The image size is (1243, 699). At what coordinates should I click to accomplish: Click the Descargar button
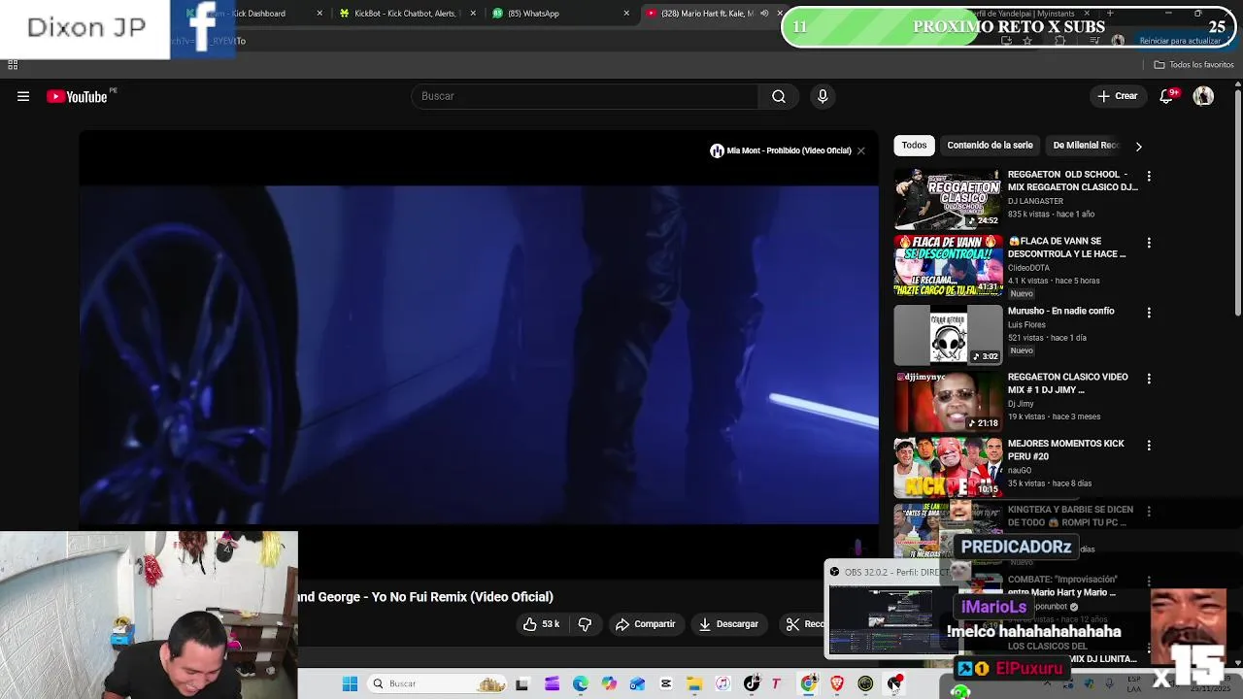point(728,624)
